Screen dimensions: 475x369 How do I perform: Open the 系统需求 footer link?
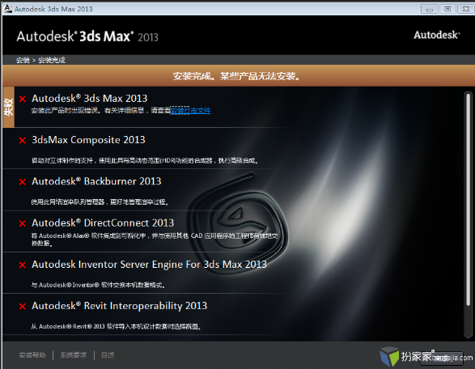74,355
